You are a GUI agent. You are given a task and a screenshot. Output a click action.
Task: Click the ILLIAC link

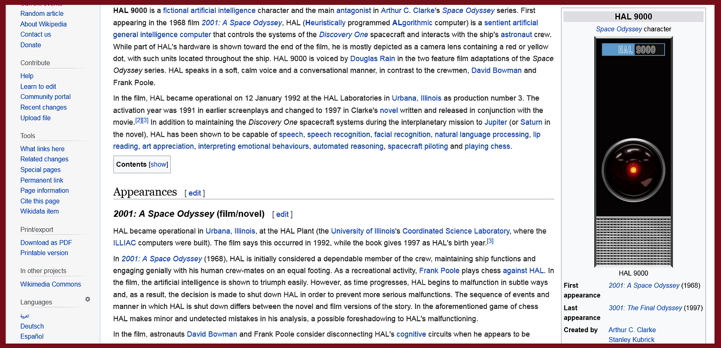(x=124, y=243)
